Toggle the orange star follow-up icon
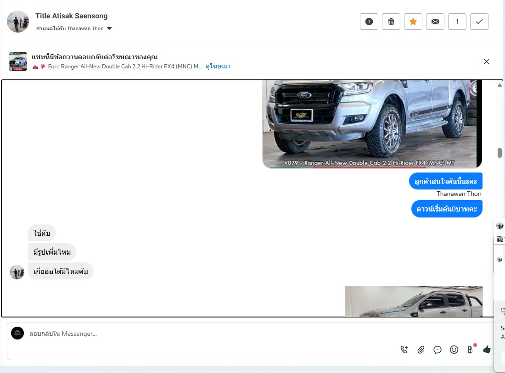Screen dimensions: 505x373 413,22
